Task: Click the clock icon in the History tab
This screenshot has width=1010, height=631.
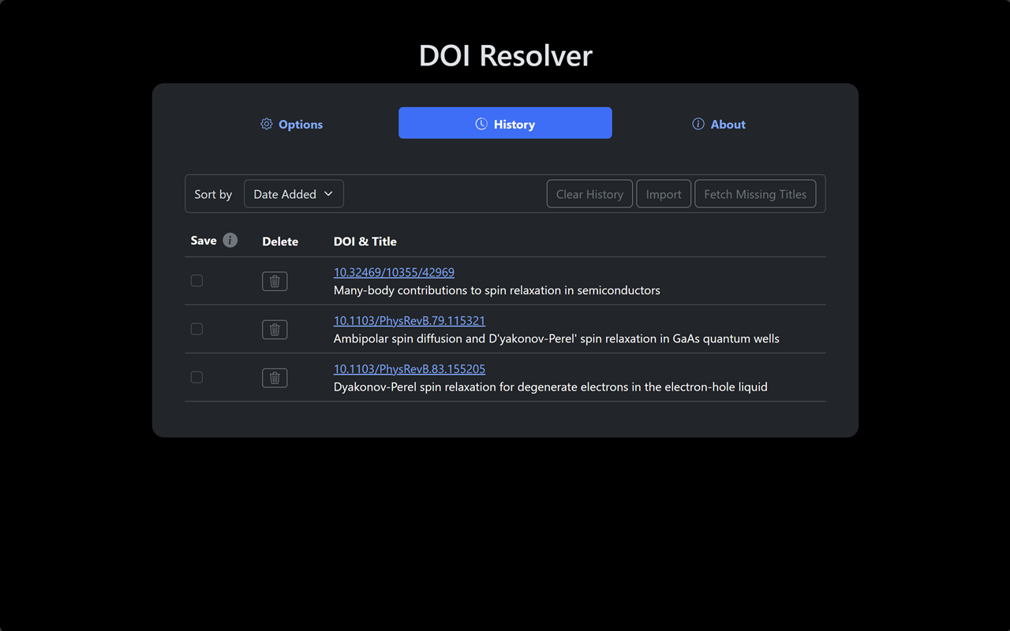Action: click(481, 124)
